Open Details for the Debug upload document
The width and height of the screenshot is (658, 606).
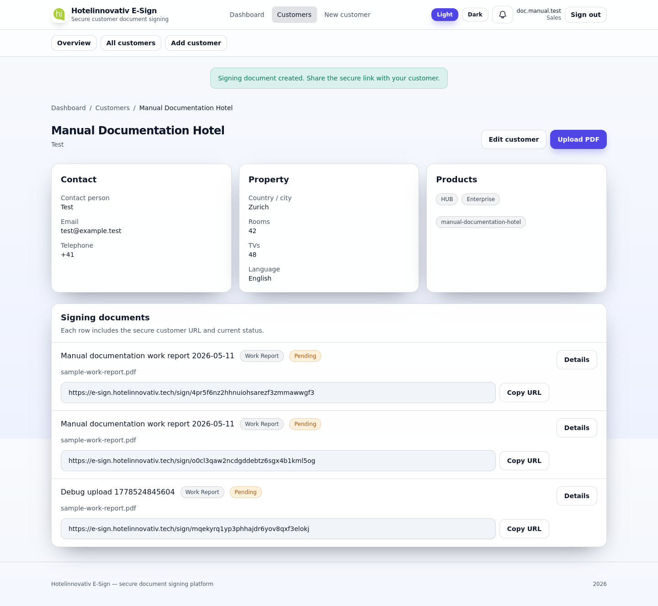[577, 496]
